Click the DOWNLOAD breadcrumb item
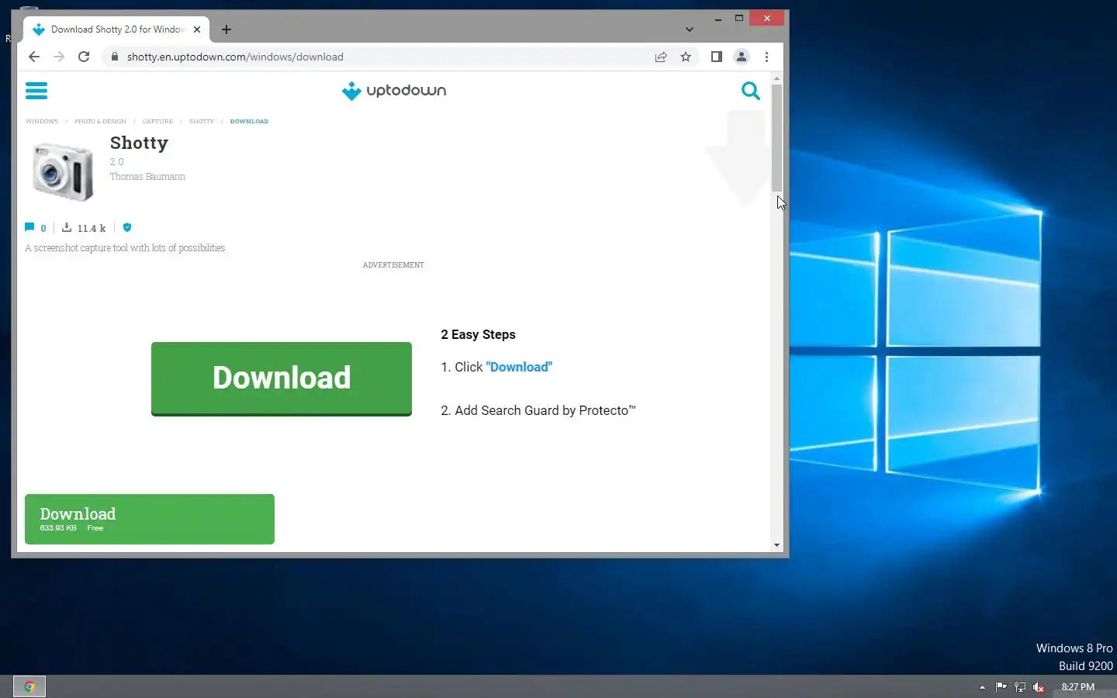 [249, 122]
